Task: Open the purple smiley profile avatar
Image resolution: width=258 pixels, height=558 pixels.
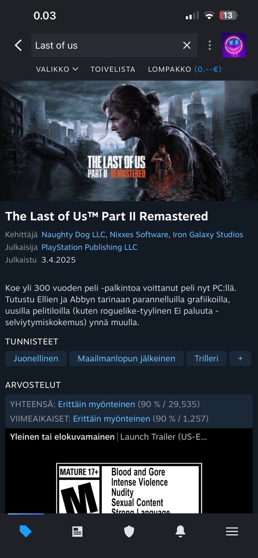Action: pyautogui.click(x=234, y=45)
